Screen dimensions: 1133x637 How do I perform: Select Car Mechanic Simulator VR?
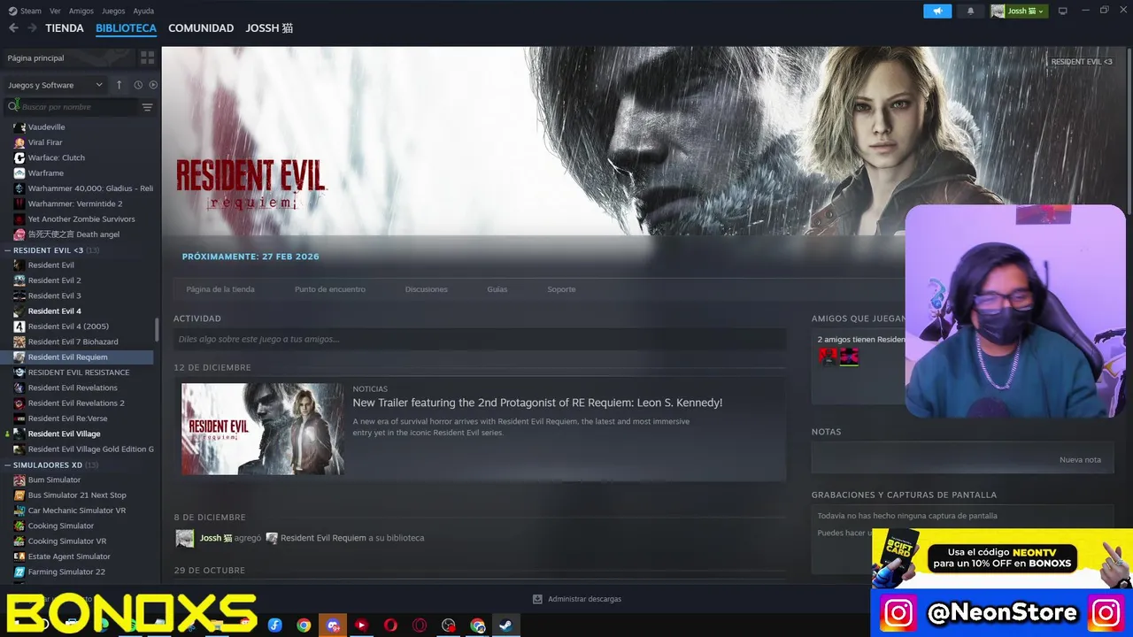(x=77, y=510)
